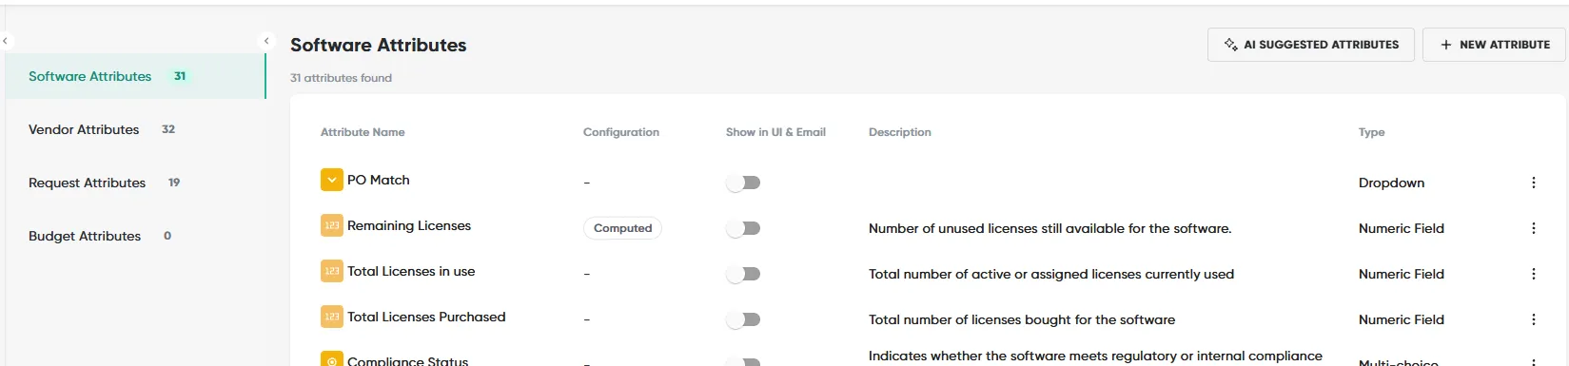Click the Total Licenses in use numeric icon

click(331, 271)
